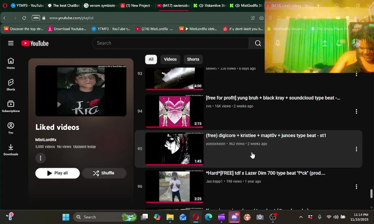This screenshot has width=374, height=224.
Task: Open Discord from the taskbar
Action: [x=234, y=217]
